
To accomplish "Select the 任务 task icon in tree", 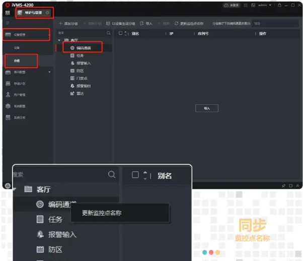I will [72, 56].
